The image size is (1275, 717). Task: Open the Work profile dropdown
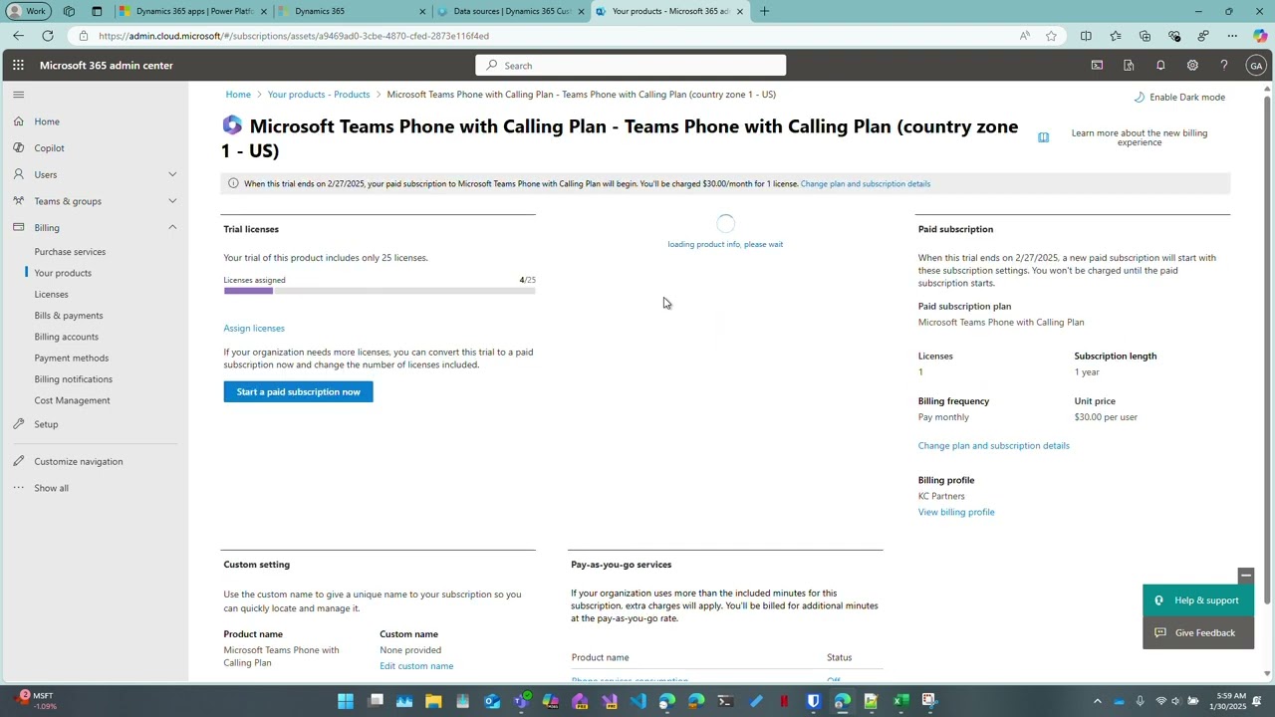27,11
